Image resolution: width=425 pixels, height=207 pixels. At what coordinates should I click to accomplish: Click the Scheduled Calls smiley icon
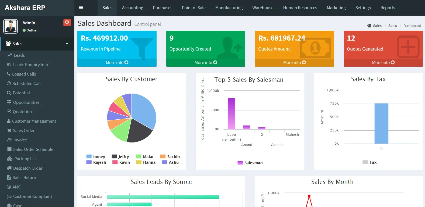pos(9,83)
